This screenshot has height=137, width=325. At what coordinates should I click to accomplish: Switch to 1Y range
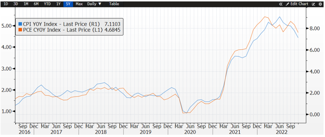click(x=58, y=4)
